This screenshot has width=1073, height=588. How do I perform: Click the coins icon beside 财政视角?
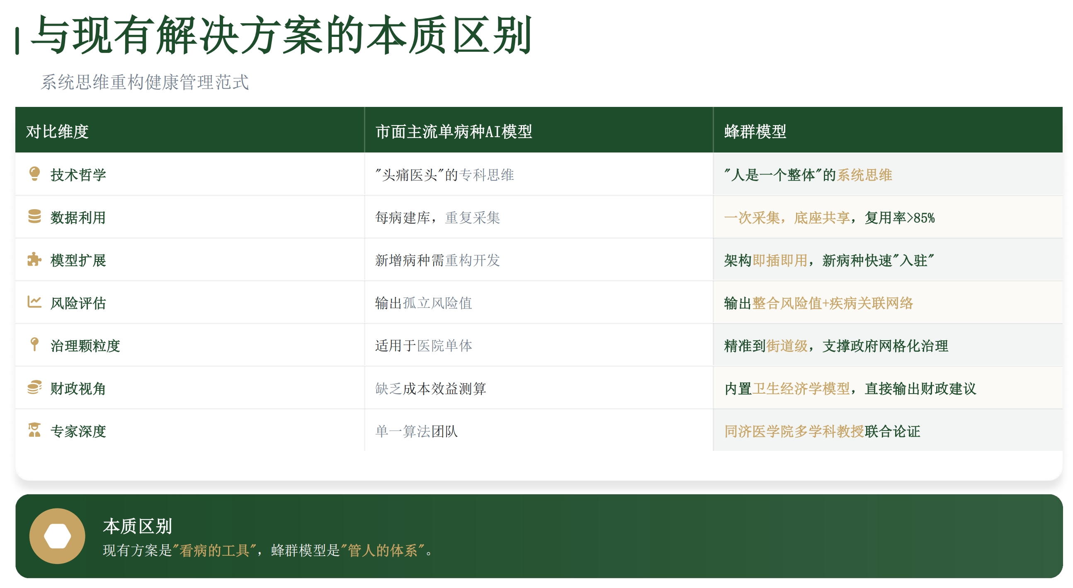(x=34, y=388)
